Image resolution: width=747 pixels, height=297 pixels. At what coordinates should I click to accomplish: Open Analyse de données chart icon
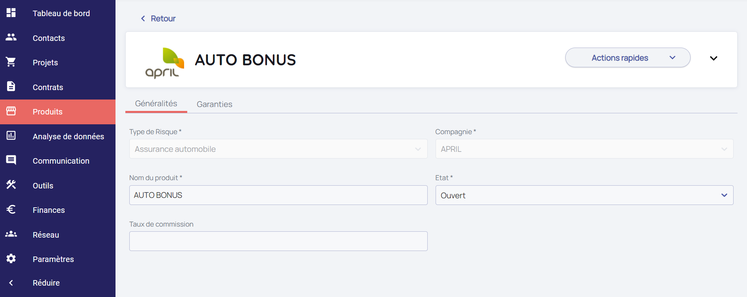pyautogui.click(x=11, y=136)
